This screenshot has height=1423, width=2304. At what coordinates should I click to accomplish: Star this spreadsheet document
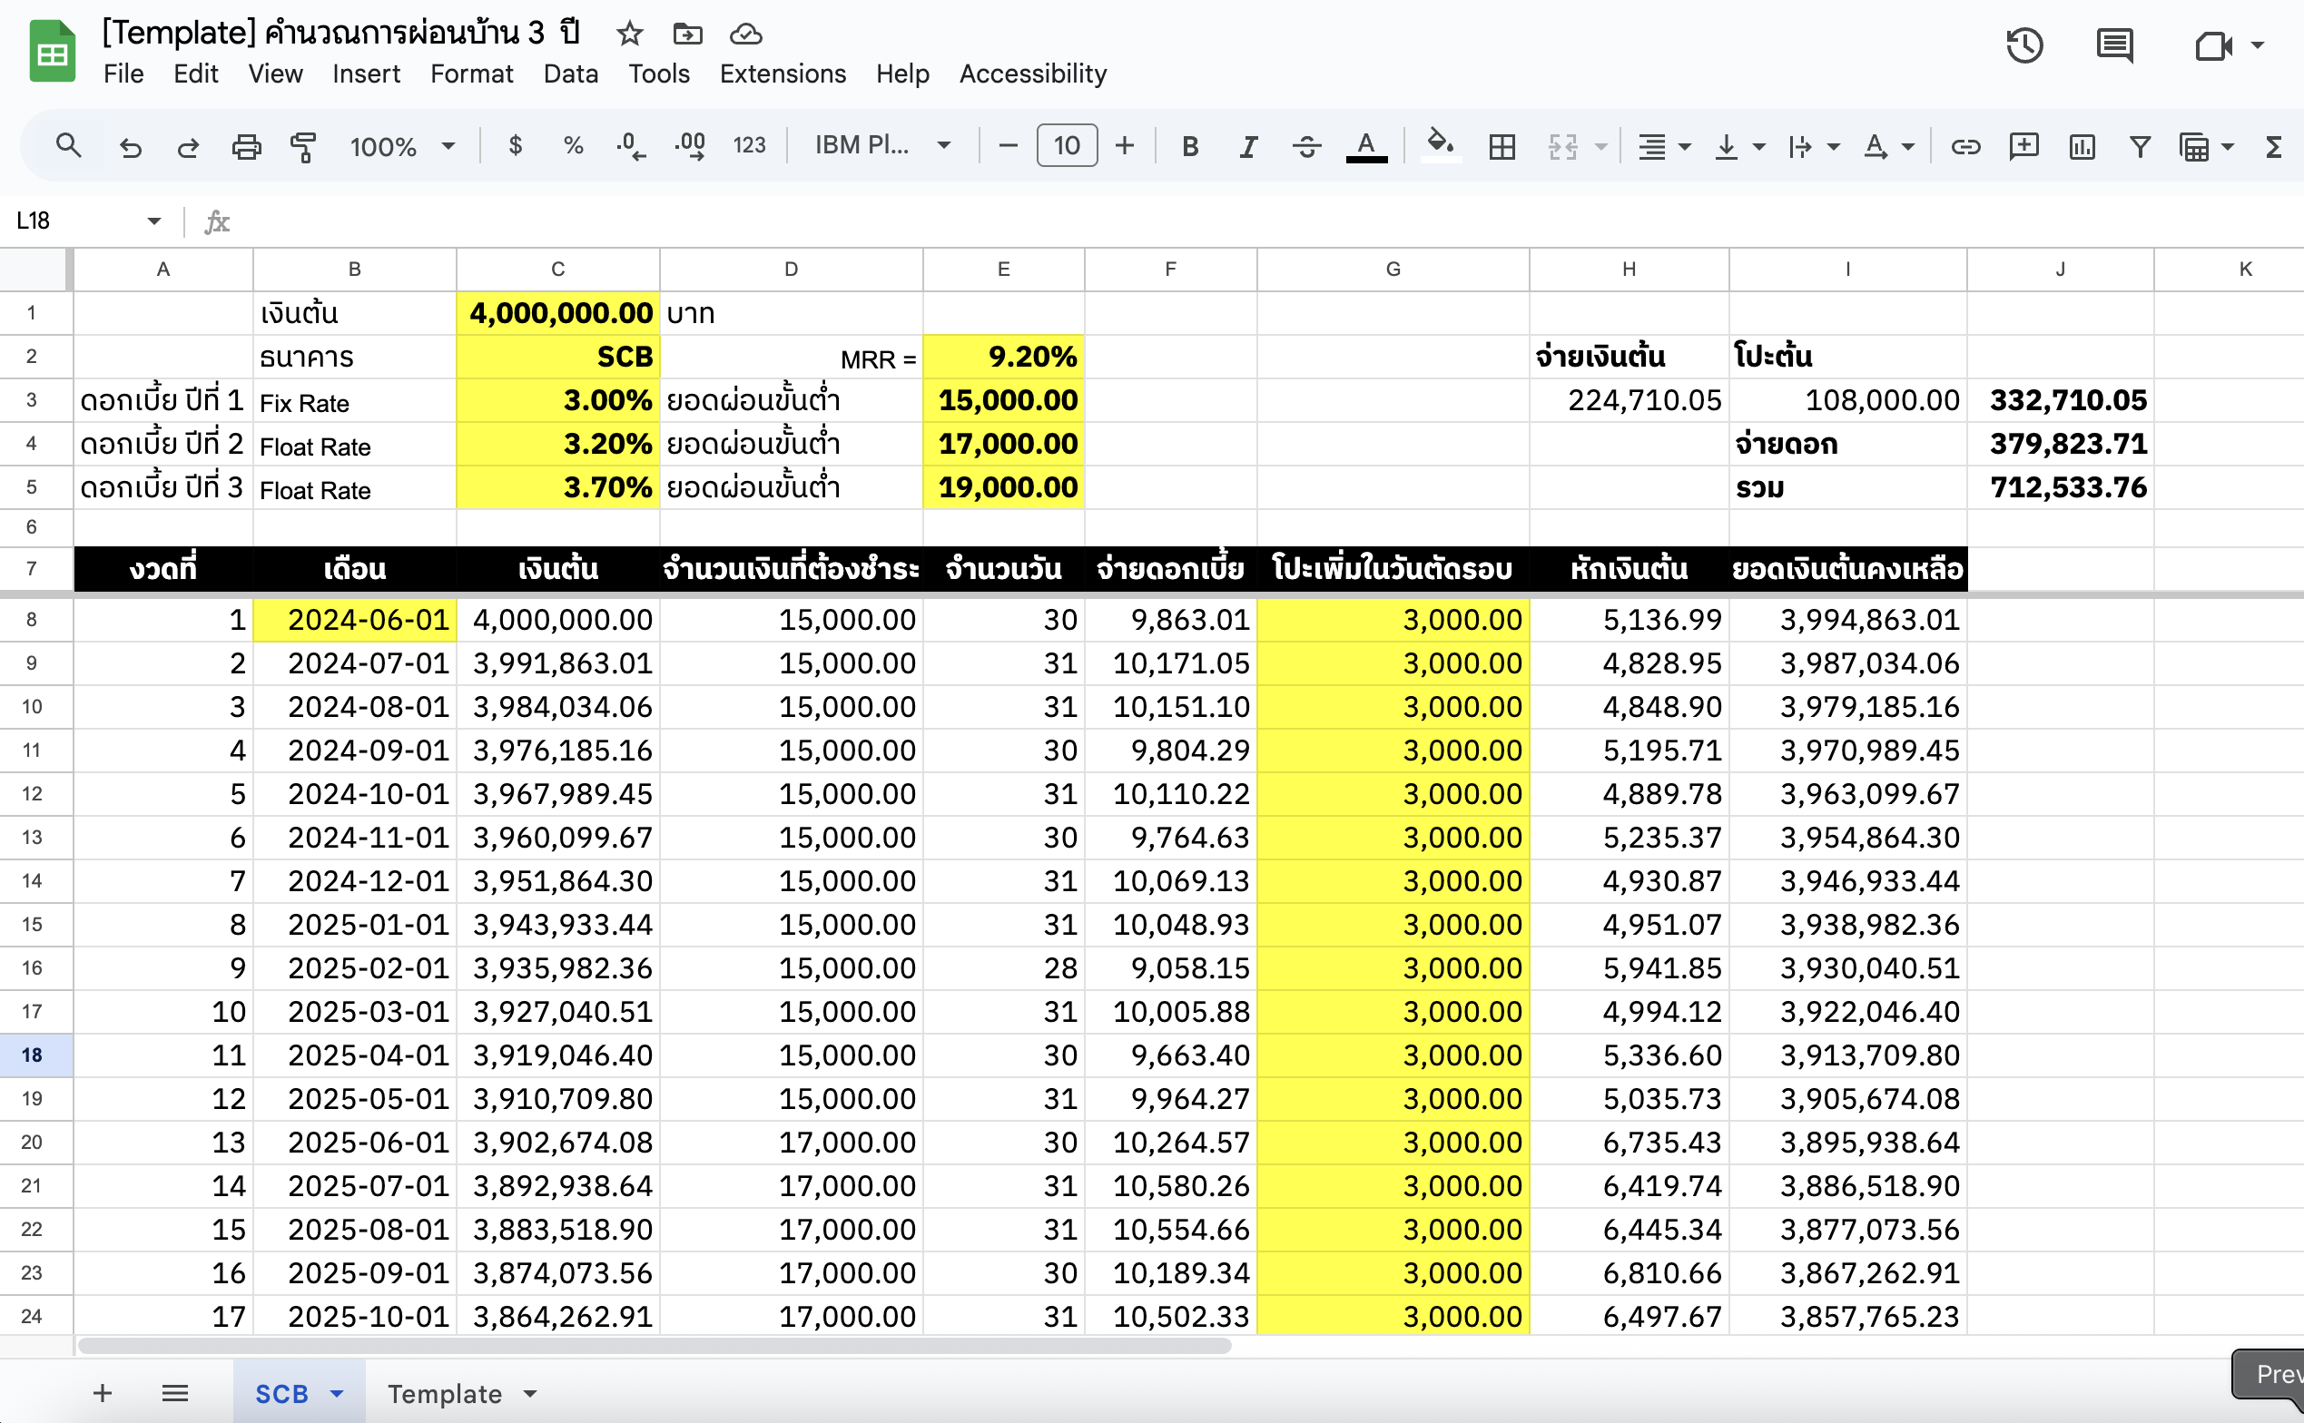tap(629, 34)
